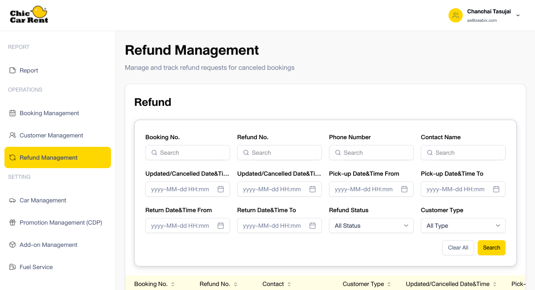Focus the Refund No. search field

tap(280, 153)
